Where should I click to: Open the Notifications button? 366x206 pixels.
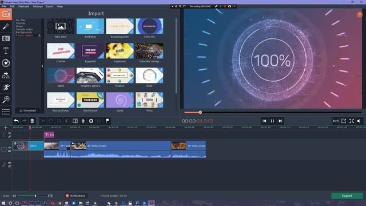75,196
